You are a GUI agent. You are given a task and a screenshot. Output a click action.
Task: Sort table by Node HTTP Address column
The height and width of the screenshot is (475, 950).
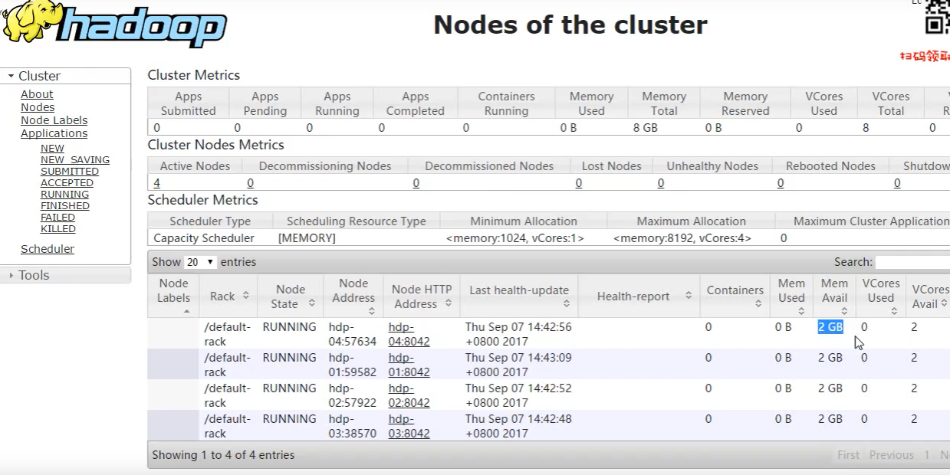click(x=422, y=296)
